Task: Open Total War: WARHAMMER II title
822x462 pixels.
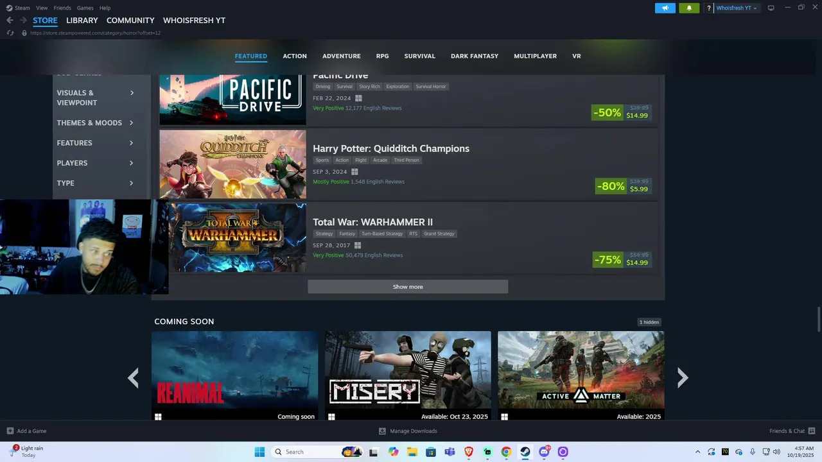Action: [x=372, y=222]
